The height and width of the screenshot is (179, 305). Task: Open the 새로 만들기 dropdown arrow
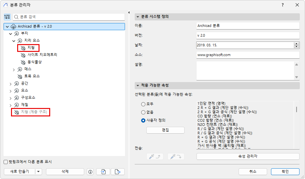[39, 172]
